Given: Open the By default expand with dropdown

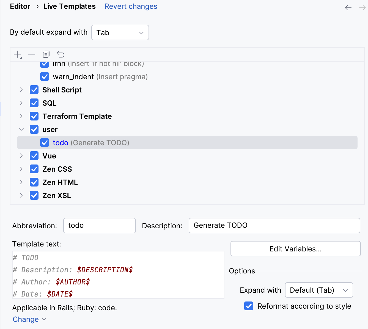Looking at the screenshot, I should pyautogui.click(x=120, y=32).
